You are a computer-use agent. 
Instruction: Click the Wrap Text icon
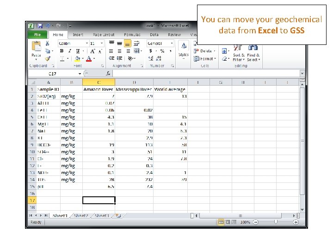[x=136, y=44]
